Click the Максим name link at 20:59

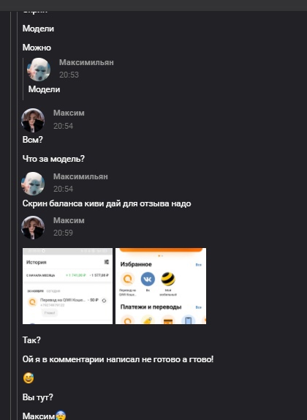[69, 220]
